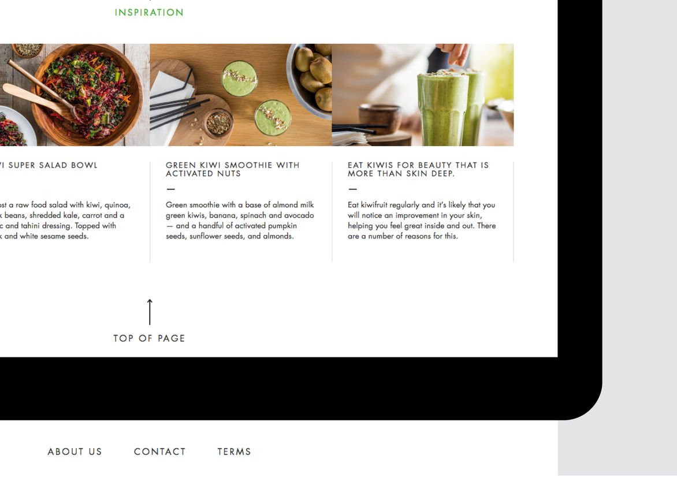Open the green kiwi smoothie overhead photo
The image size is (677, 477).
(241, 95)
